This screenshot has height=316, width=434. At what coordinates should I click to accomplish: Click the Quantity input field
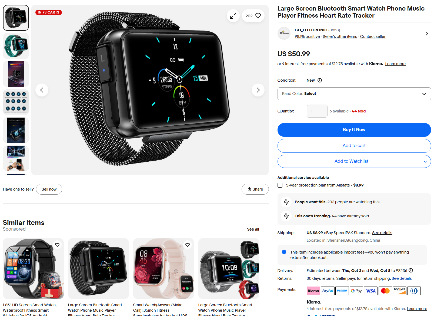tap(317, 111)
